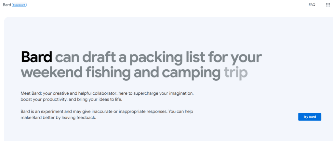This screenshot has width=333, height=141.
Task: Click the bold "Bard" word in headline
Action: coord(36,58)
